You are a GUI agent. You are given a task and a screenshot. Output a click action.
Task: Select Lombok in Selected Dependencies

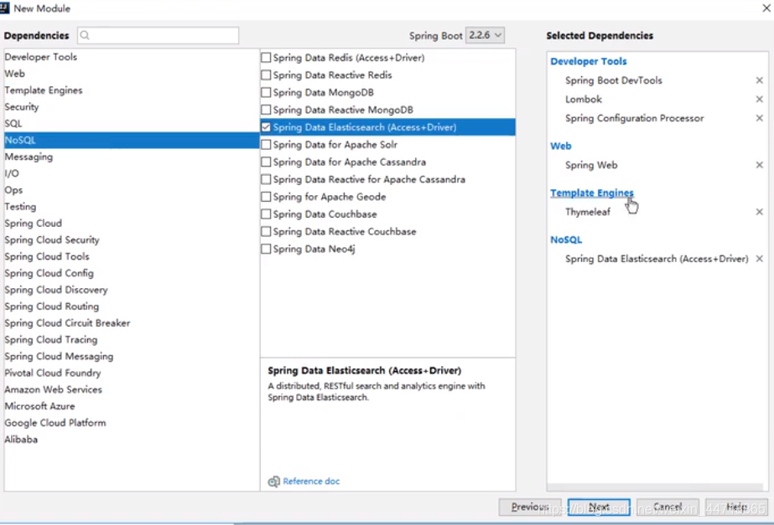584,99
